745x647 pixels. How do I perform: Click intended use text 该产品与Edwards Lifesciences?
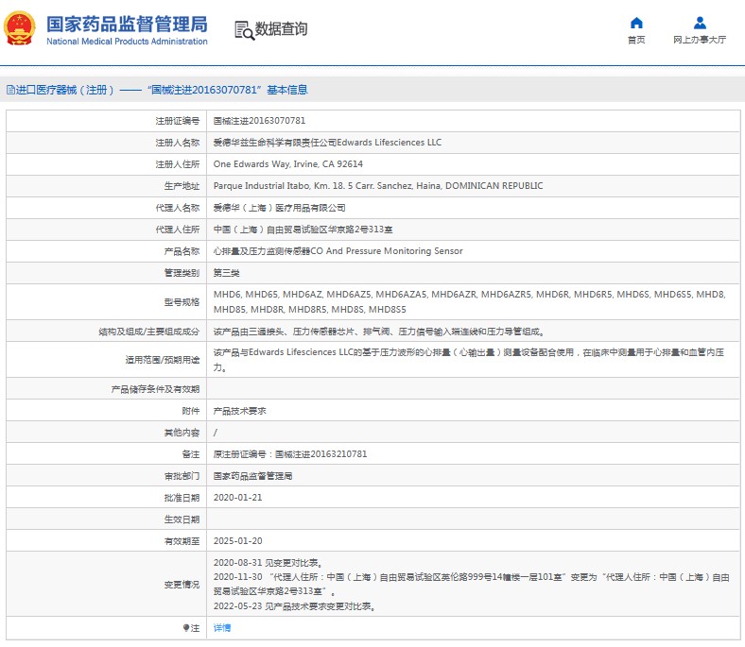(x=469, y=359)
